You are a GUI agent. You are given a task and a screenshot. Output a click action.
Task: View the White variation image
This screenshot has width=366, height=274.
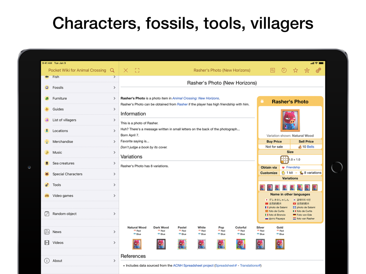[x=202, y=244]
